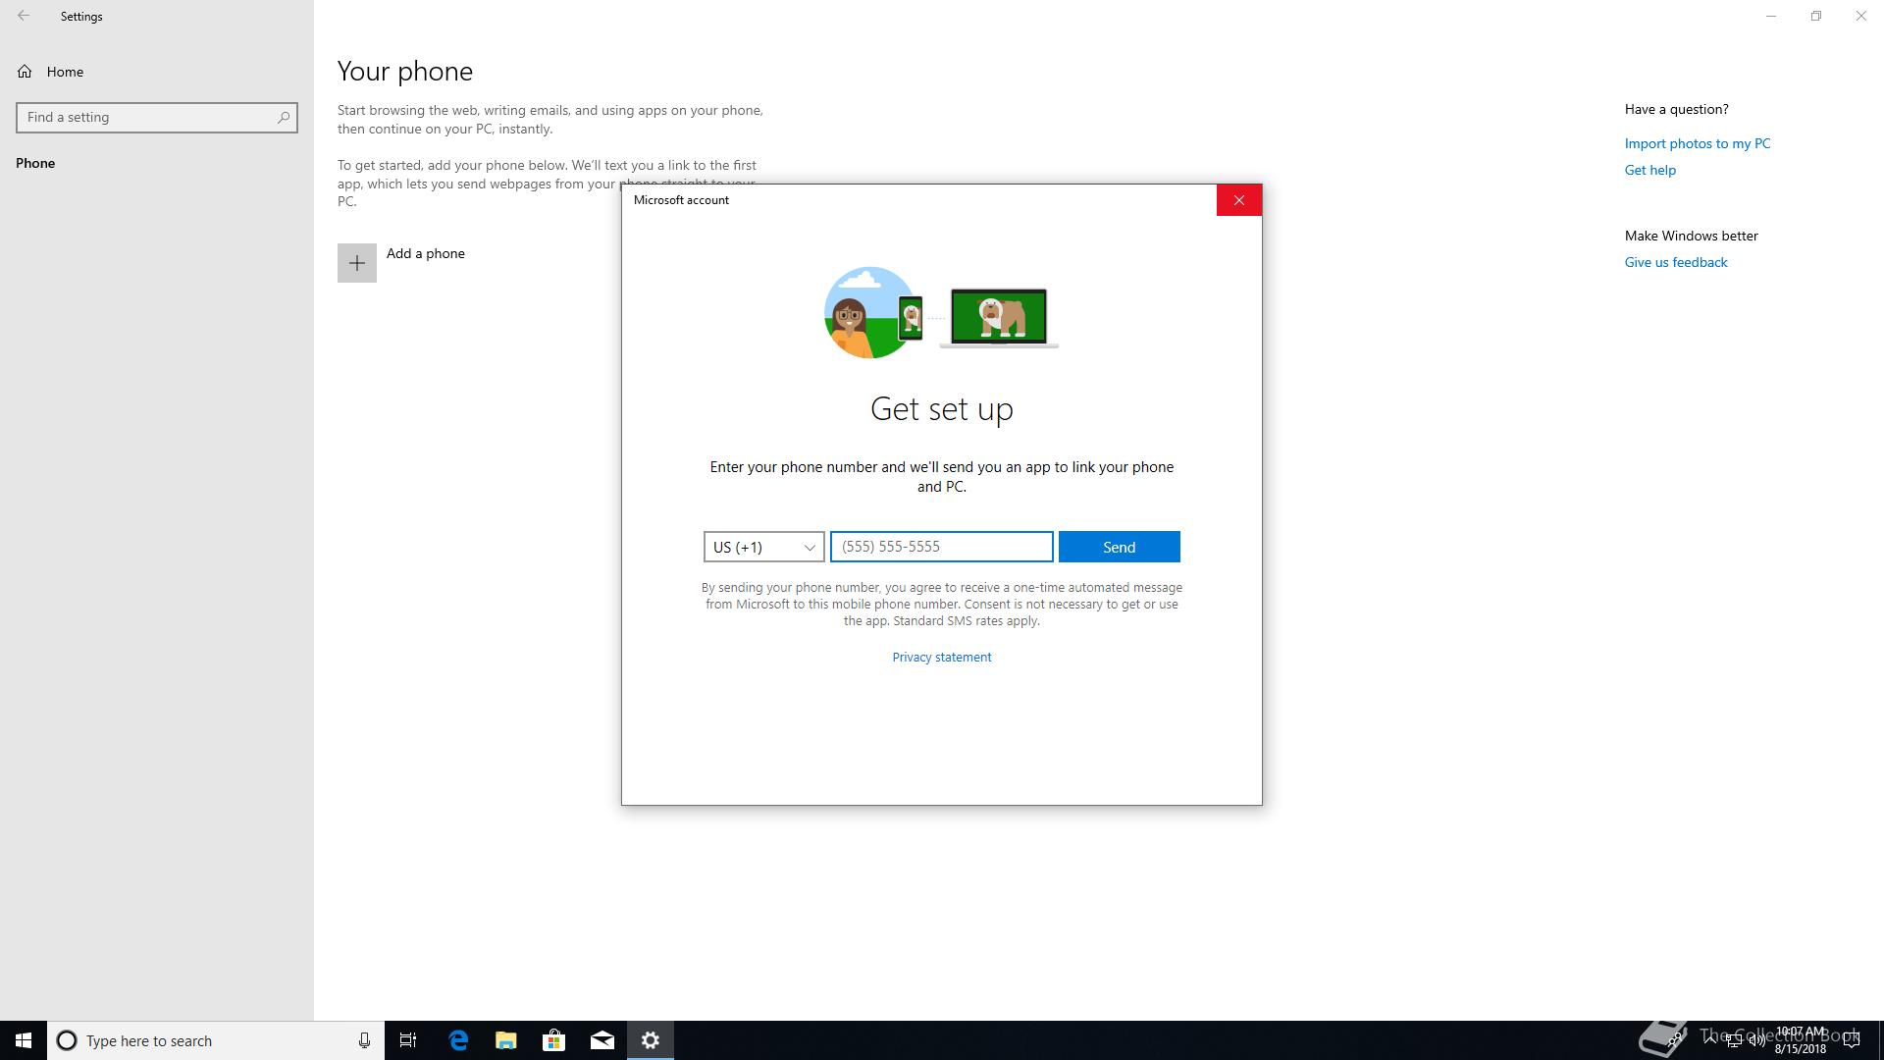Focus the phone number input field
Image resolution: width=1884 pixels, height=1060 pixels.
tap(941, 547)
